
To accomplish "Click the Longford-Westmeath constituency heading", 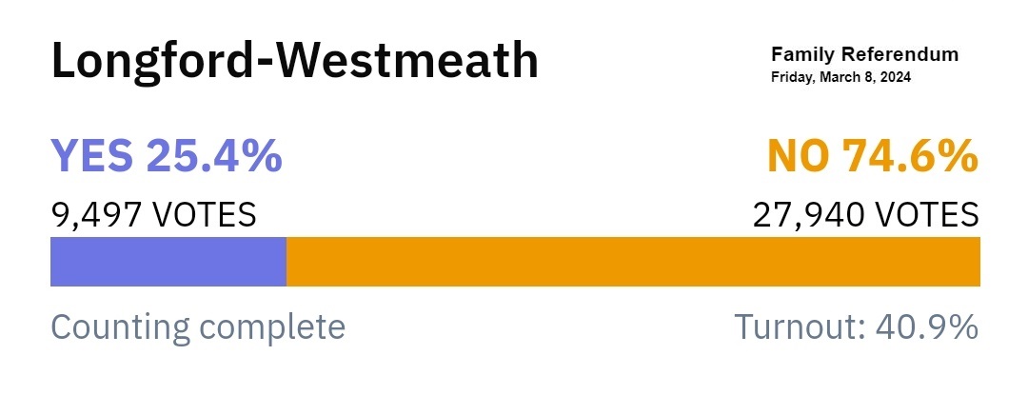I will click(294, 62).
